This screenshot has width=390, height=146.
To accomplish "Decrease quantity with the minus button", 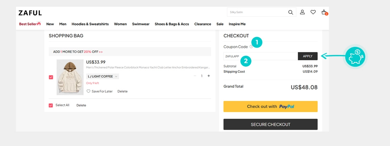I will pyautogui.click(x=195, y=76).
